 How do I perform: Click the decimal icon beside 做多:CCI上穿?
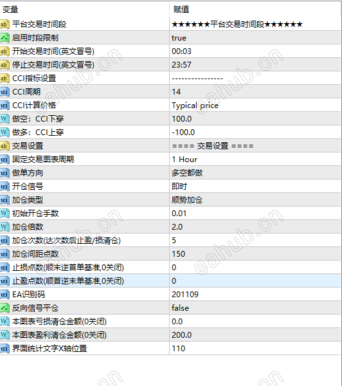point(4,133)
